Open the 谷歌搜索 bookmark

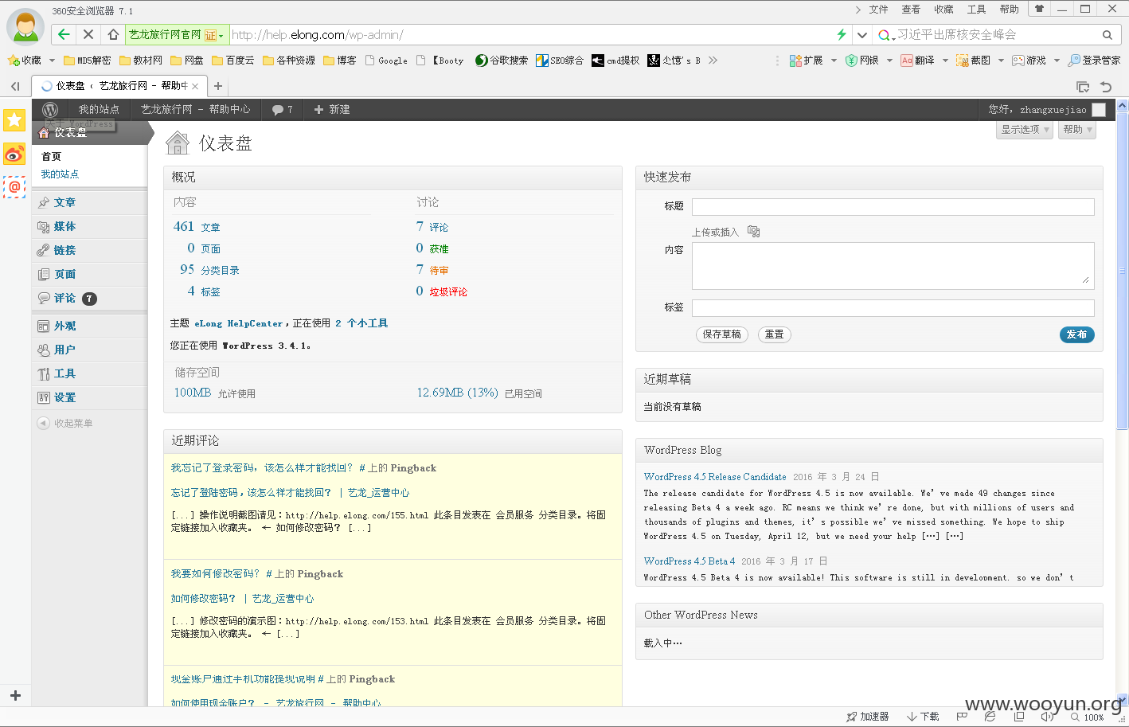click(502, 61)
